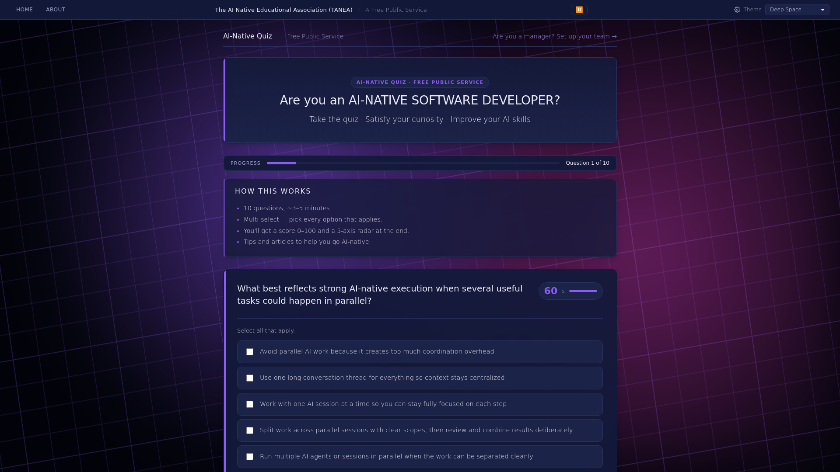Click 'The AI Native Educational Association (TANEA)' title

click(x=283, y=10)
